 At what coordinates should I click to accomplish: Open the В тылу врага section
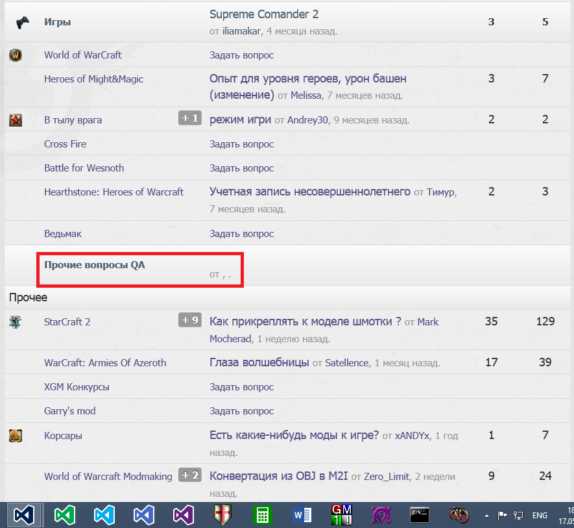coord(73,120)
